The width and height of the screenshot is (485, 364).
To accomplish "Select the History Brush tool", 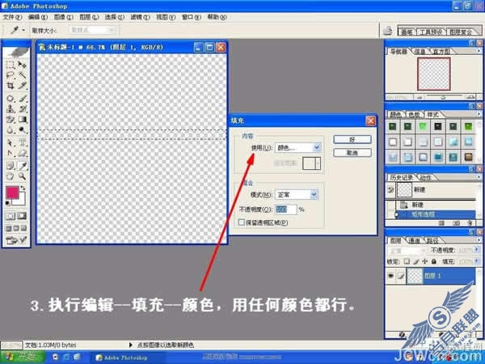I will 23,109.
